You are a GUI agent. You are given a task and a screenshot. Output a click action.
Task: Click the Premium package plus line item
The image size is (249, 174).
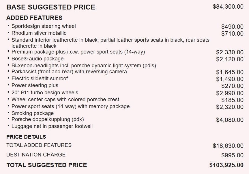pos(78,52)
